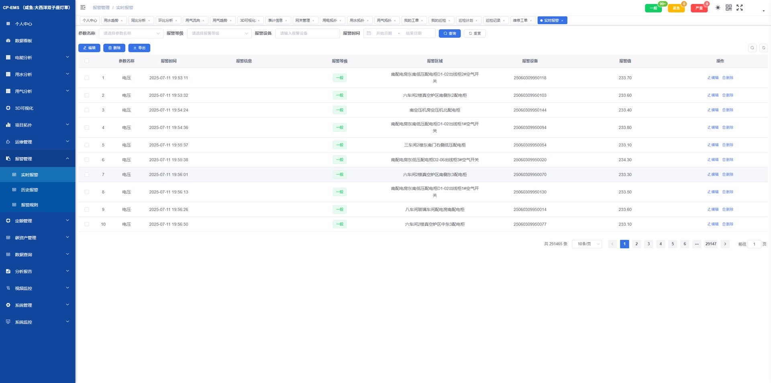Open the 报警等级 dropdown
Image resolution: width=771 pixels, height=383 pixels.
click(219, 33)
